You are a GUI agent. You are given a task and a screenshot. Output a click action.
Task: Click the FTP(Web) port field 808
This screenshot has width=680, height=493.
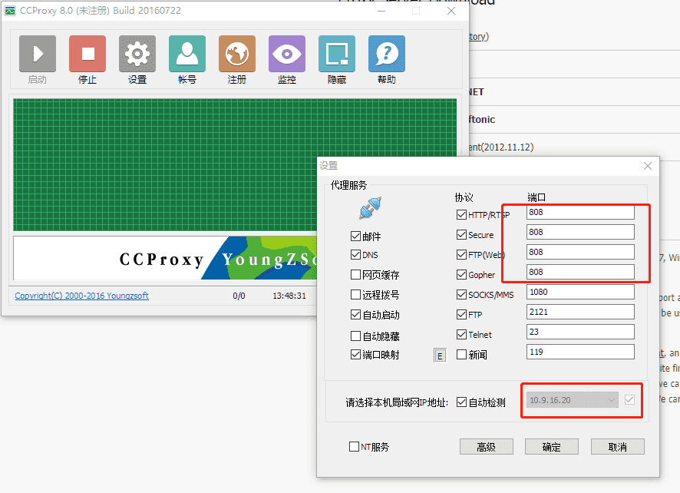pyautogui.click(x=580, y=252)
